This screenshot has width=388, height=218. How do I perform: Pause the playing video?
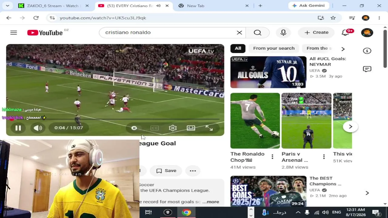click(18, 128)
